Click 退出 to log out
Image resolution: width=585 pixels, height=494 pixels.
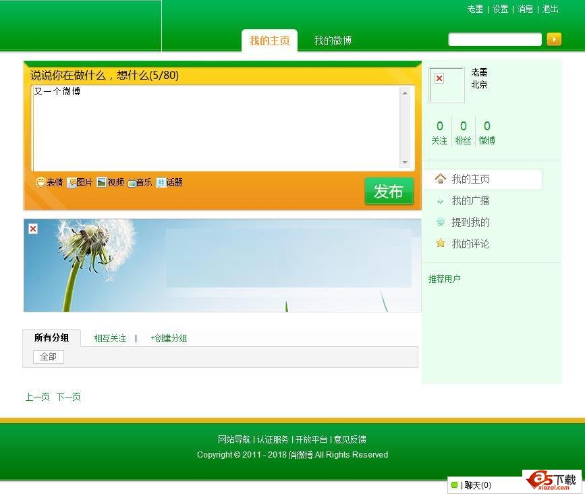click(551, 9)
